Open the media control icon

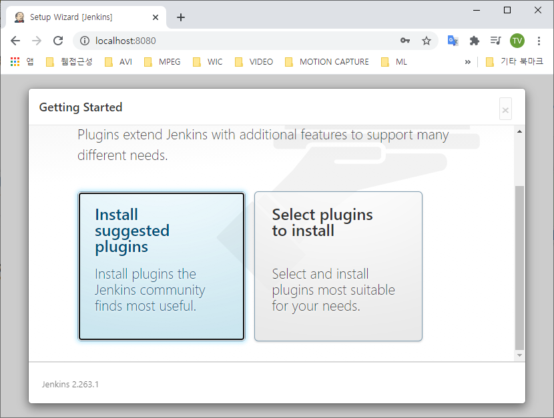[496, 41]
